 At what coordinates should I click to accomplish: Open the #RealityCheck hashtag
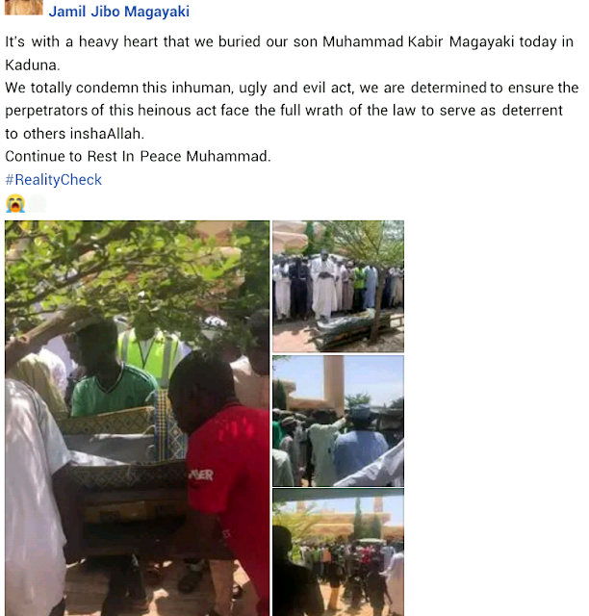(54, 180)
